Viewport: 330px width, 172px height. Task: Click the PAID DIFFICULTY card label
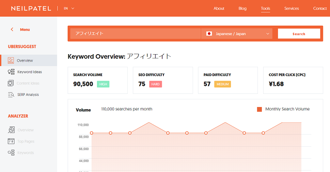coord(217,75)
